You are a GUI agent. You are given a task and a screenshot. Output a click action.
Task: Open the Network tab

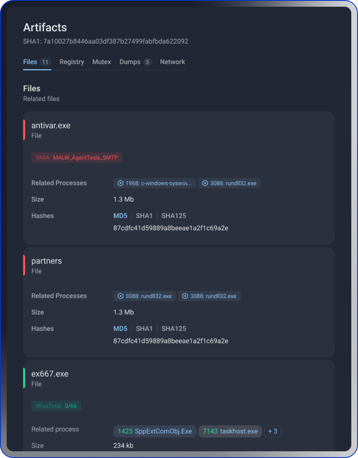[172, 62]
